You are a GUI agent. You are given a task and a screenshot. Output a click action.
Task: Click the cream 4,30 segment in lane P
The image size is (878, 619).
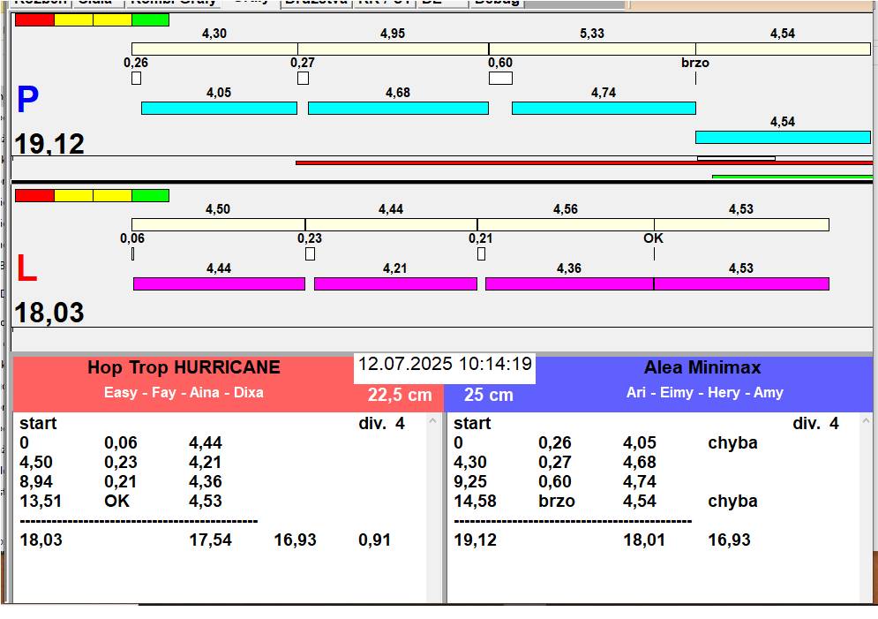click(x=214, y=49)
